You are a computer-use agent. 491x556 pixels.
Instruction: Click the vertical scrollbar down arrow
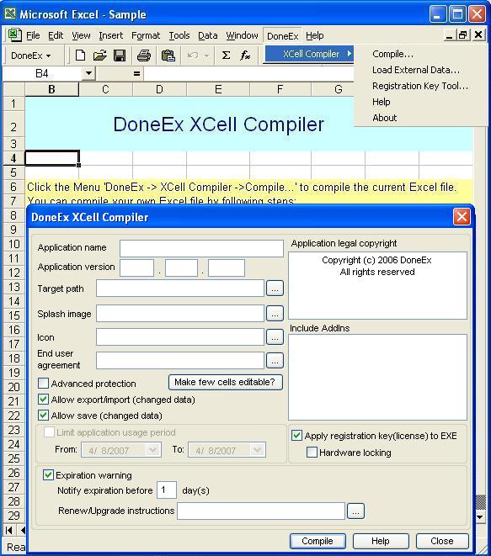click(480, 516)
